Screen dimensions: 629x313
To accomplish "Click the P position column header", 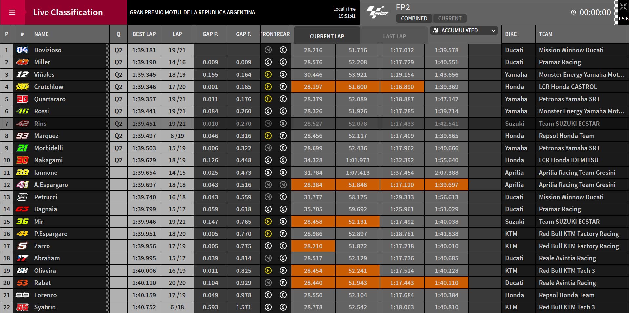I will 7,34.
